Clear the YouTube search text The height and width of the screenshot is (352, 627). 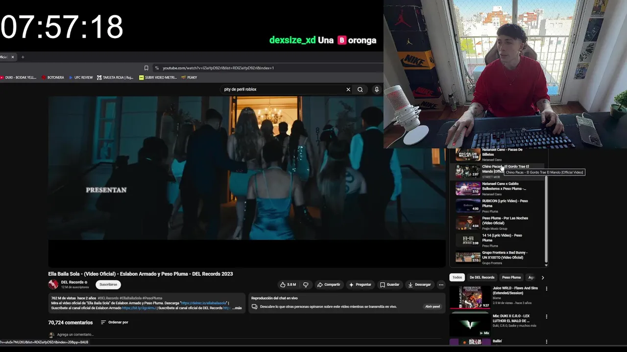[348, 89]
